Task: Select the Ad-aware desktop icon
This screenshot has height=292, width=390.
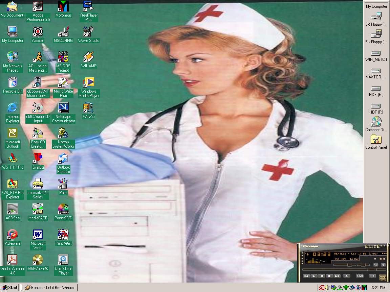Action: click(x=13, y=237)
